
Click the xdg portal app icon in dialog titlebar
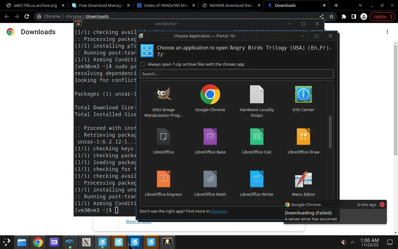click(141, 36)
